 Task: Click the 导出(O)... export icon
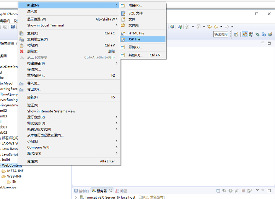[x=21, y=90]
